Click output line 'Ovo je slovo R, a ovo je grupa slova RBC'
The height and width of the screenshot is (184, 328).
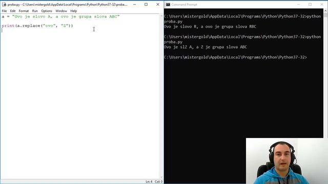point(210,27)
